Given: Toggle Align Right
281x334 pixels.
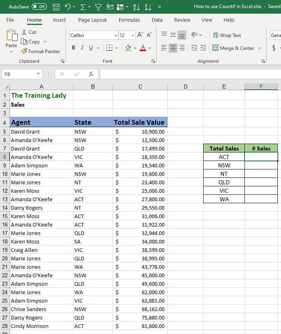Looking at the screenshot, I should (182, 48).
